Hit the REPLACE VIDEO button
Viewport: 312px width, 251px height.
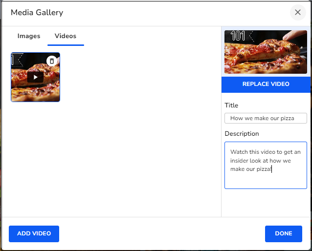266,84
